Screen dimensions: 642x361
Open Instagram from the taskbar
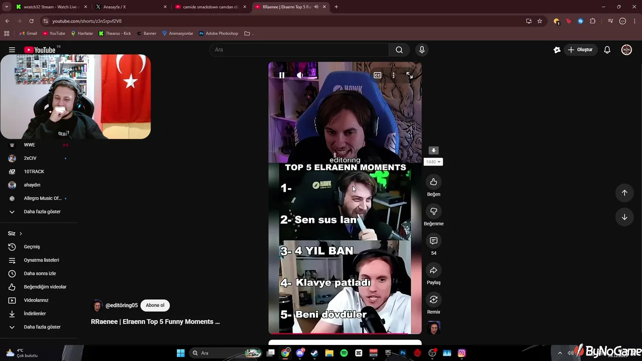(461, 353)
